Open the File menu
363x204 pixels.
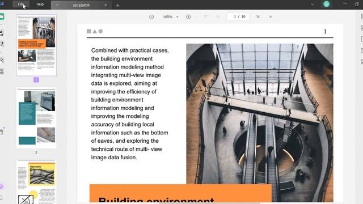pos(20,4)
